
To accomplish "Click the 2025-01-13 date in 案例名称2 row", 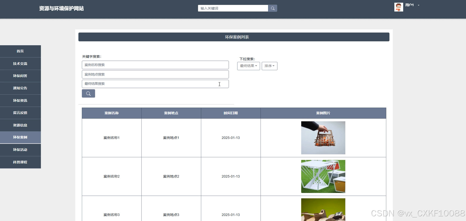I will [x=231, y=176].
